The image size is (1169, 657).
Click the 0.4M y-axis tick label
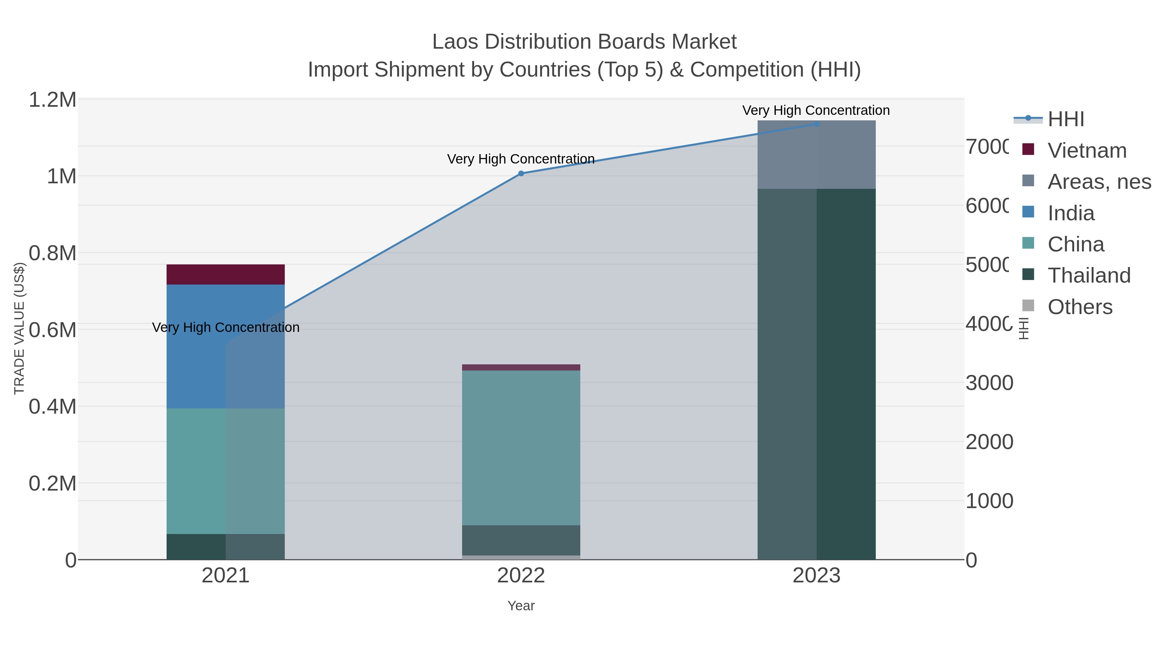[x=53, y=407]
